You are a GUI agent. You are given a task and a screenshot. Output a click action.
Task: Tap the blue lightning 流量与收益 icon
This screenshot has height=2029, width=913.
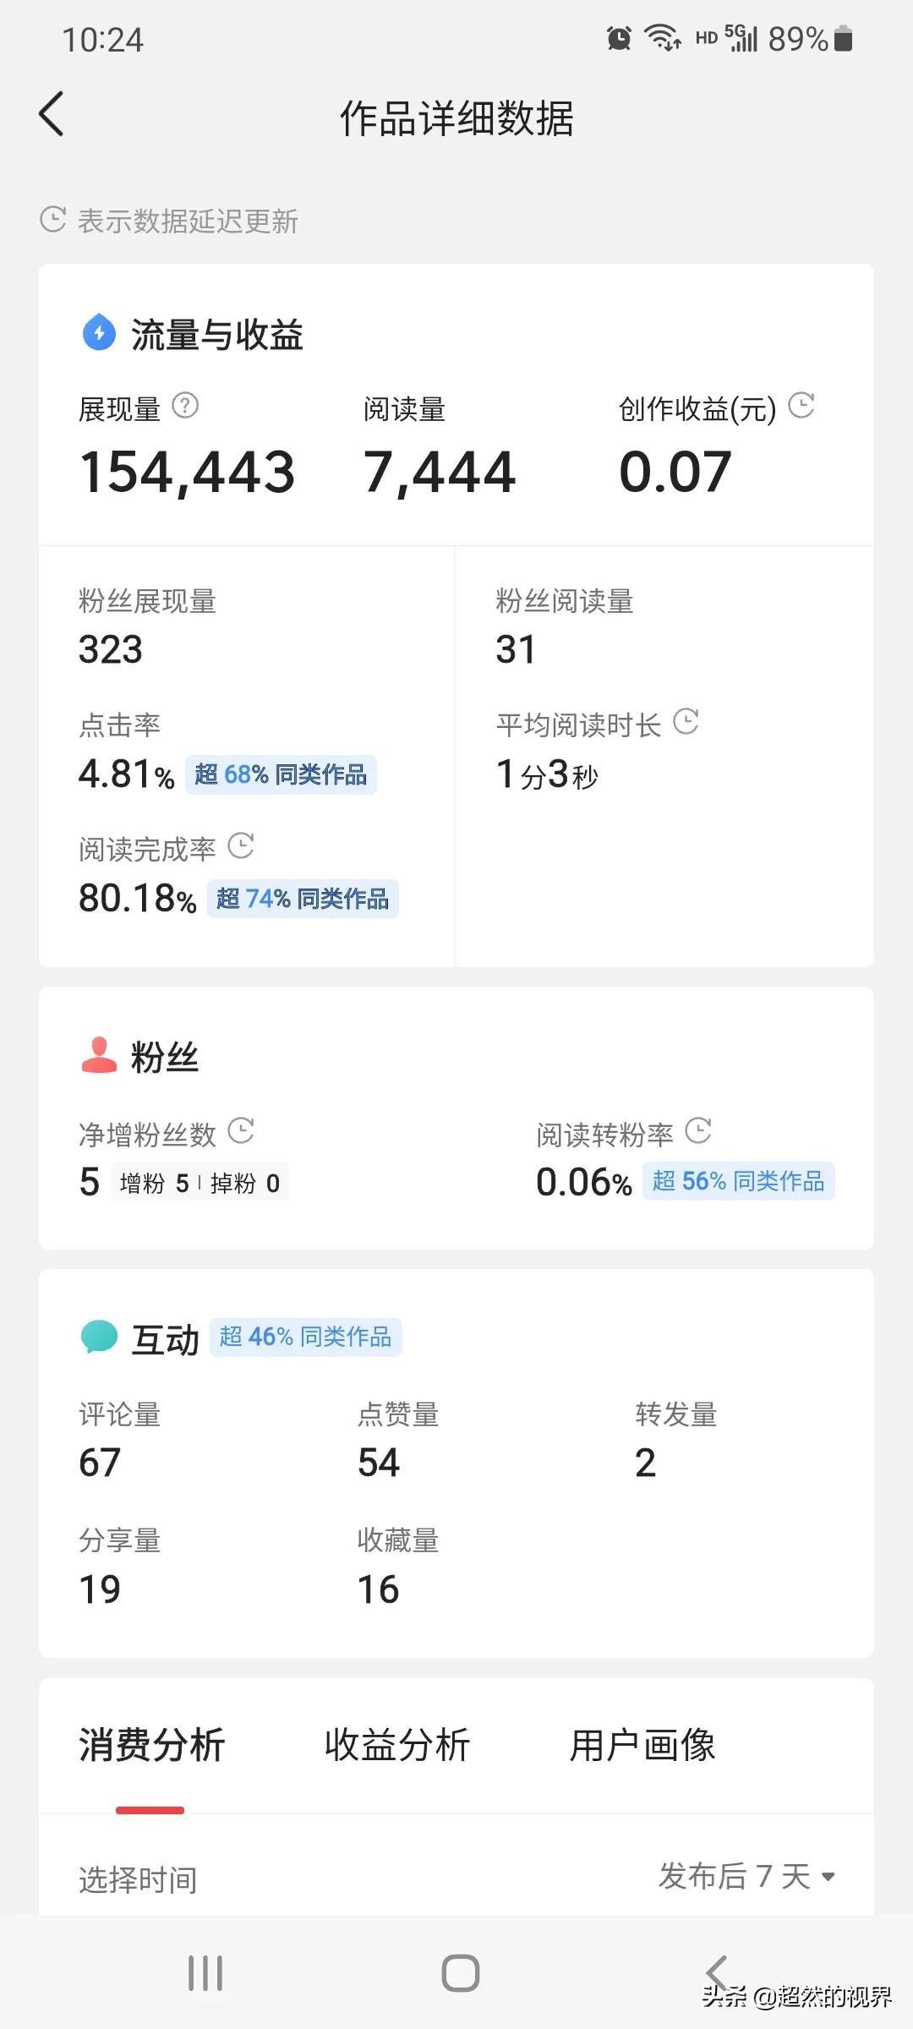[99, 332]
